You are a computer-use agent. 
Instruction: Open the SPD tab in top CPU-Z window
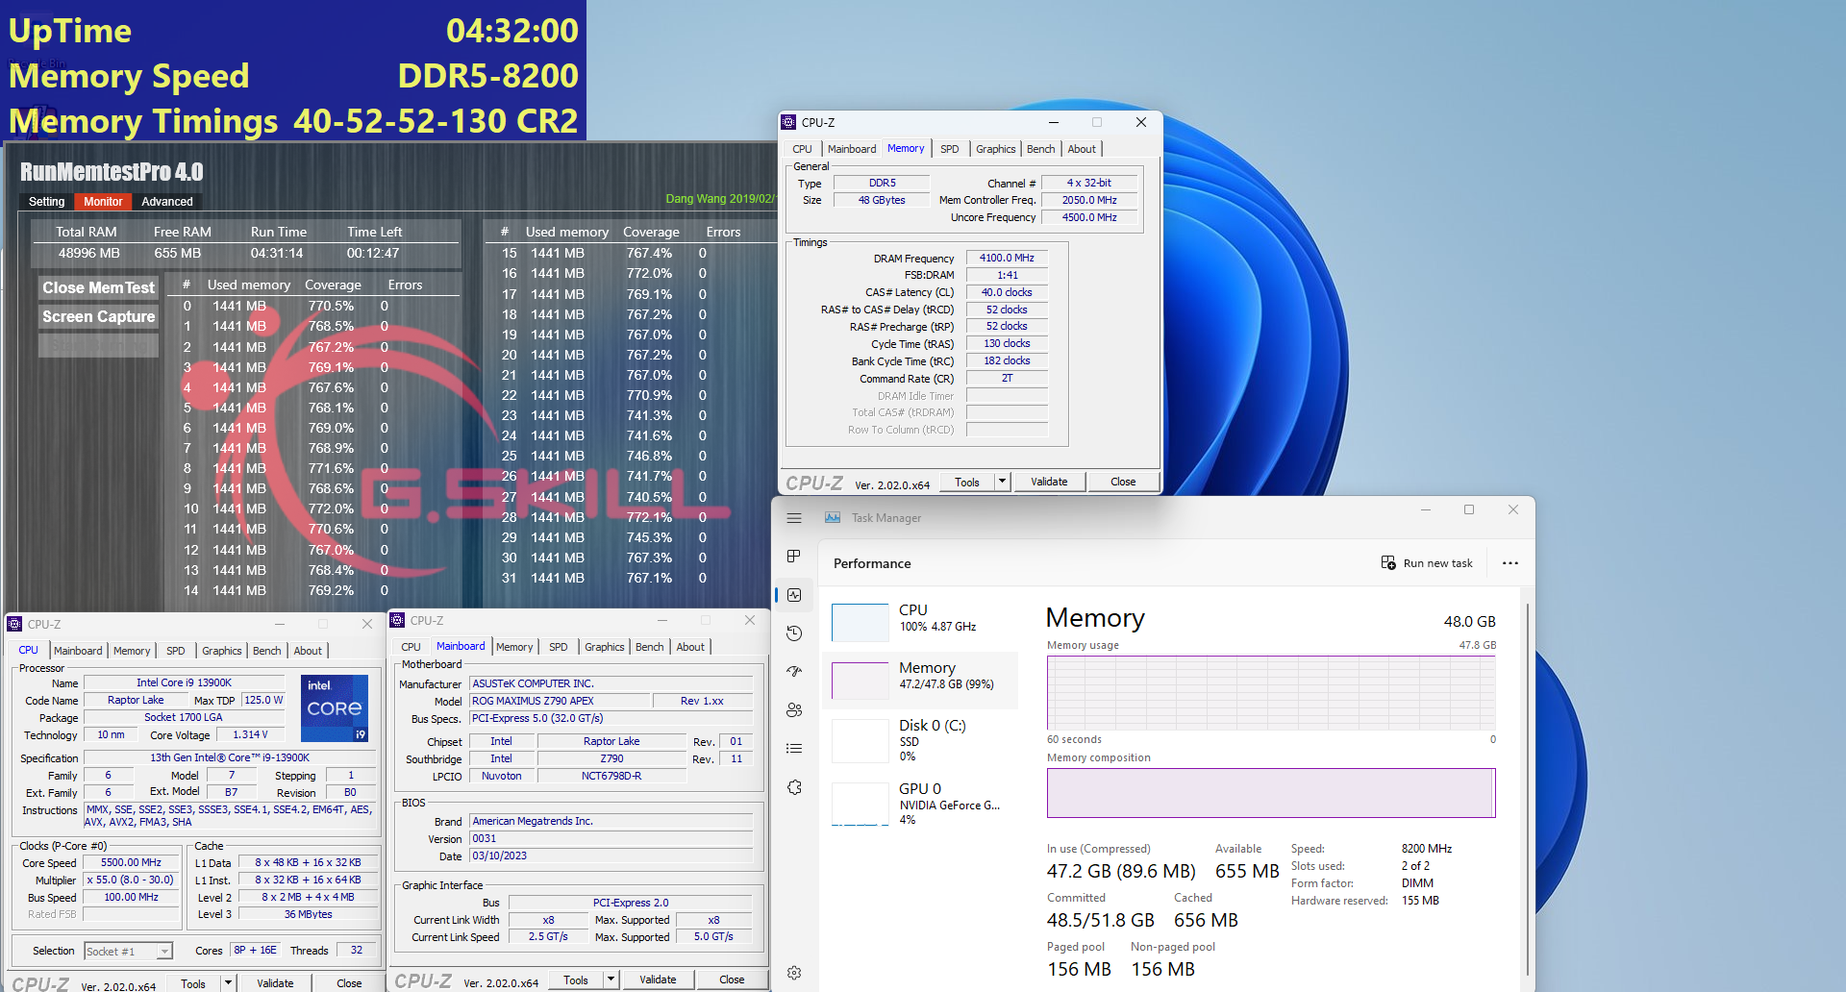(950, 149)
